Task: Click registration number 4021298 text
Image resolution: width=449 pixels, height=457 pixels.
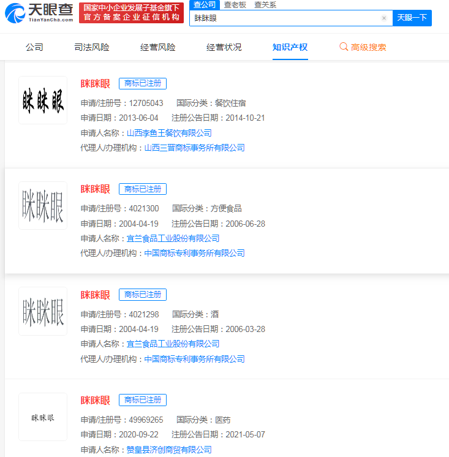Action: point(144,314)
